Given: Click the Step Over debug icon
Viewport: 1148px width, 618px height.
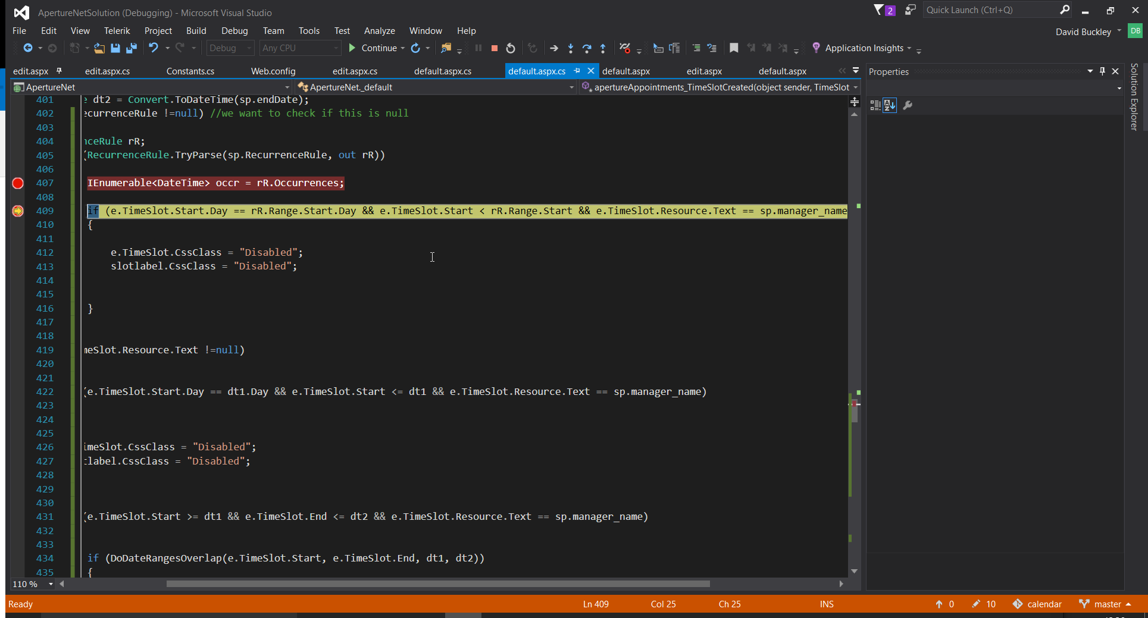Looking at the screenshot, I should point(586,48).
